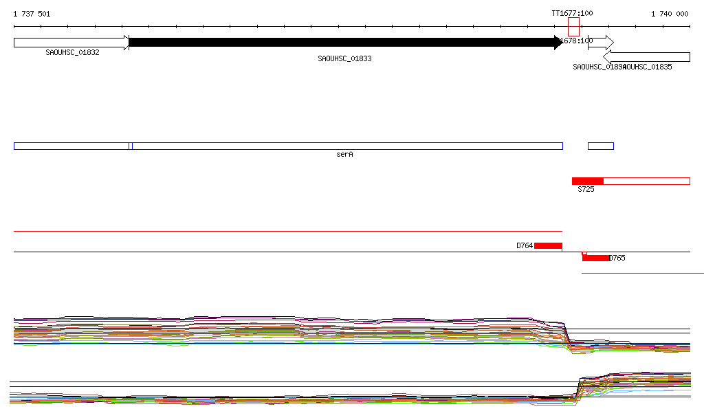Click the SAOUHSC_01833 gene label
The width and height of the screenshot is (704, 420).
point(344,59)
